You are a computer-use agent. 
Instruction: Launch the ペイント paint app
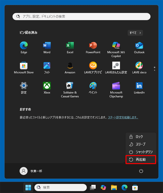93,88
